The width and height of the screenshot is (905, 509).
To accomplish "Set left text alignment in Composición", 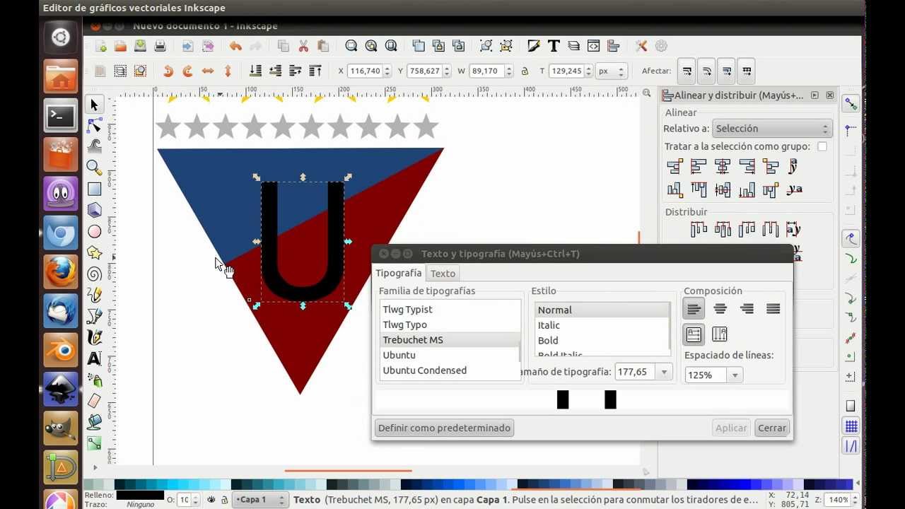I will coord(694,308).
